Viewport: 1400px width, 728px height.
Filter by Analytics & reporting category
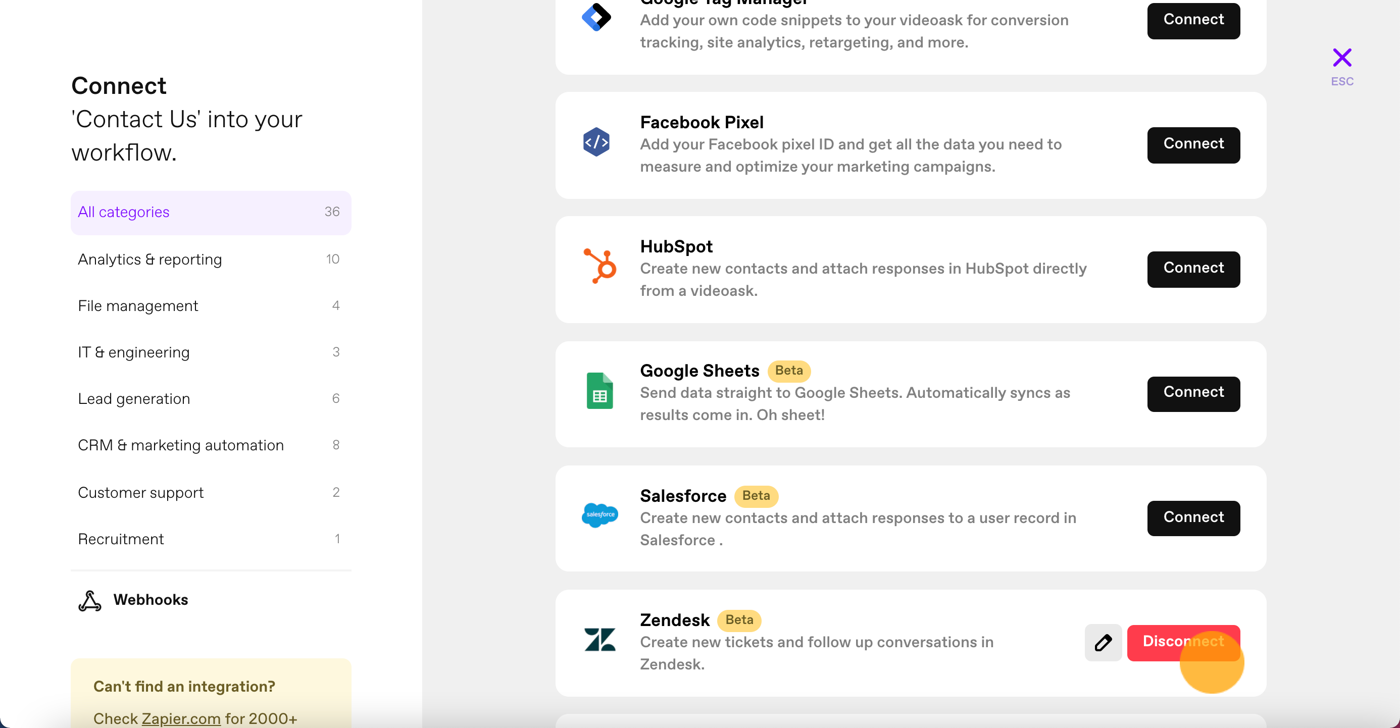click(211, 259)
